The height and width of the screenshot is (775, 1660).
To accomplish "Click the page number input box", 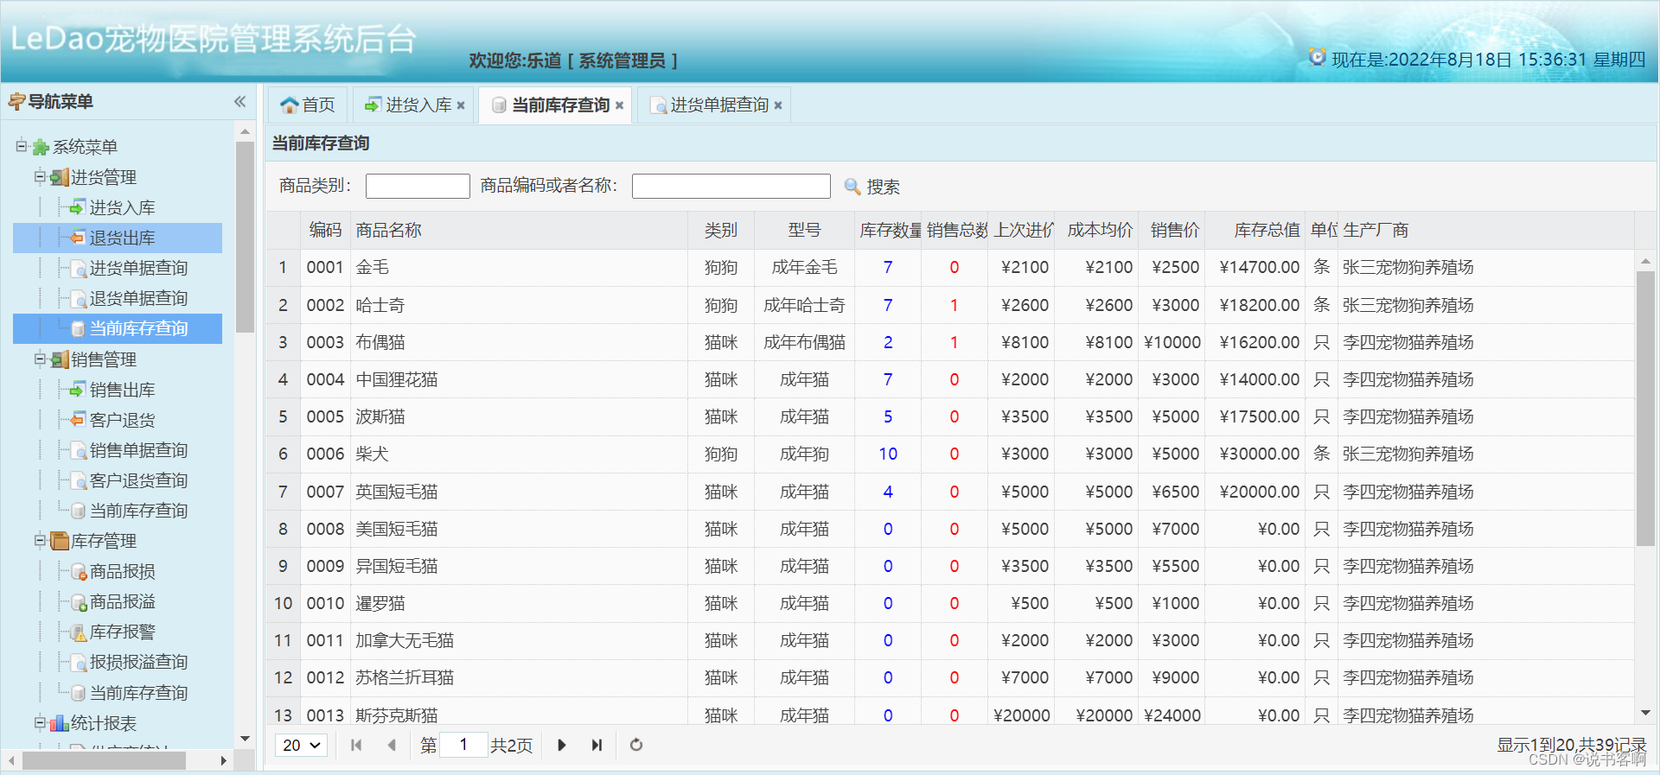I will click(463, 745).
